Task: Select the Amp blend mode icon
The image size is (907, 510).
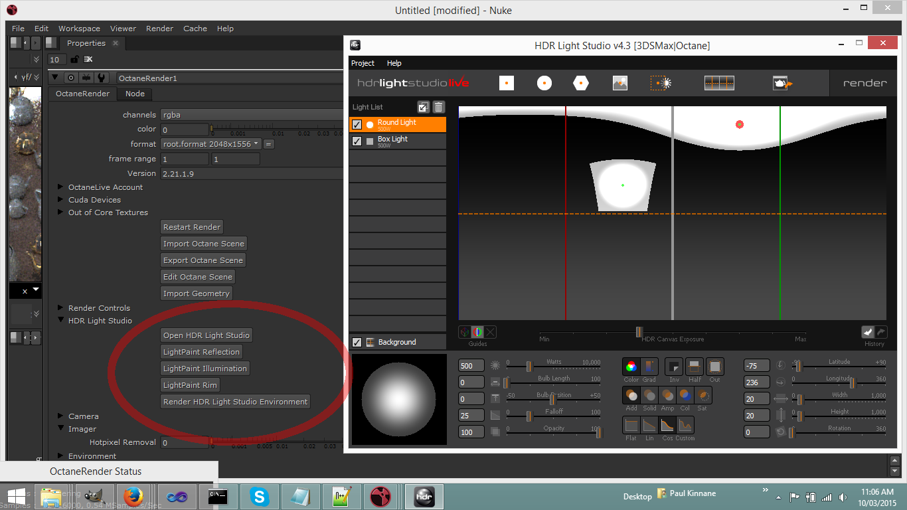Action: point(667,395)
